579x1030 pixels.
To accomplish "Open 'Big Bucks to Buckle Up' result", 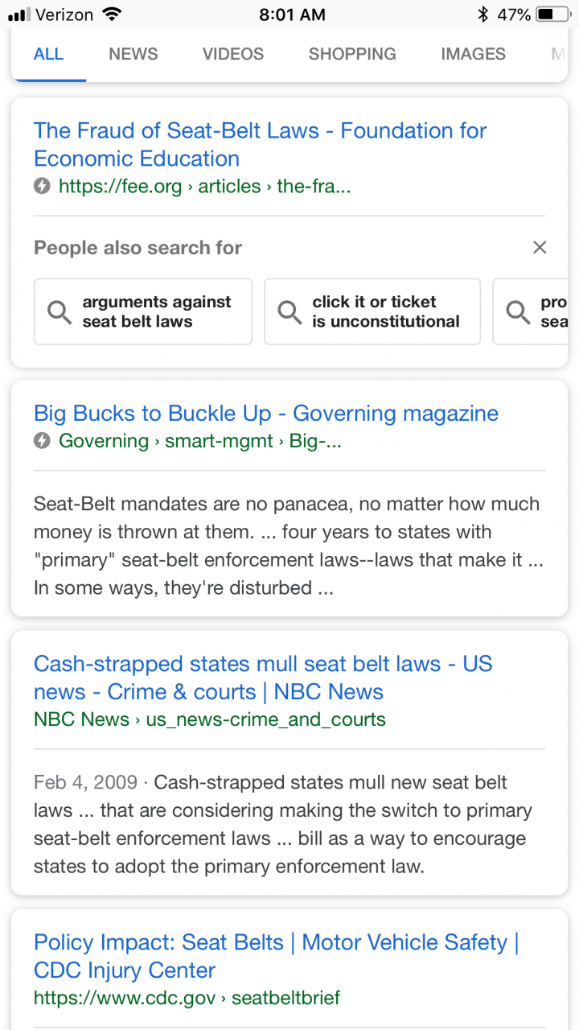I will 266,414.
